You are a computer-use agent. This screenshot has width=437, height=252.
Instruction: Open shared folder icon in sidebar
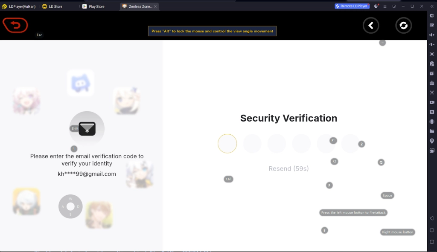coord(432,131)
